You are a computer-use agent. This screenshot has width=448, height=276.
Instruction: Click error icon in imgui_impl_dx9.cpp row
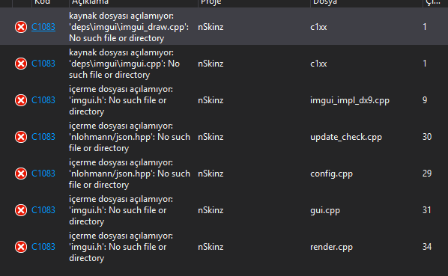coord(21,100)
